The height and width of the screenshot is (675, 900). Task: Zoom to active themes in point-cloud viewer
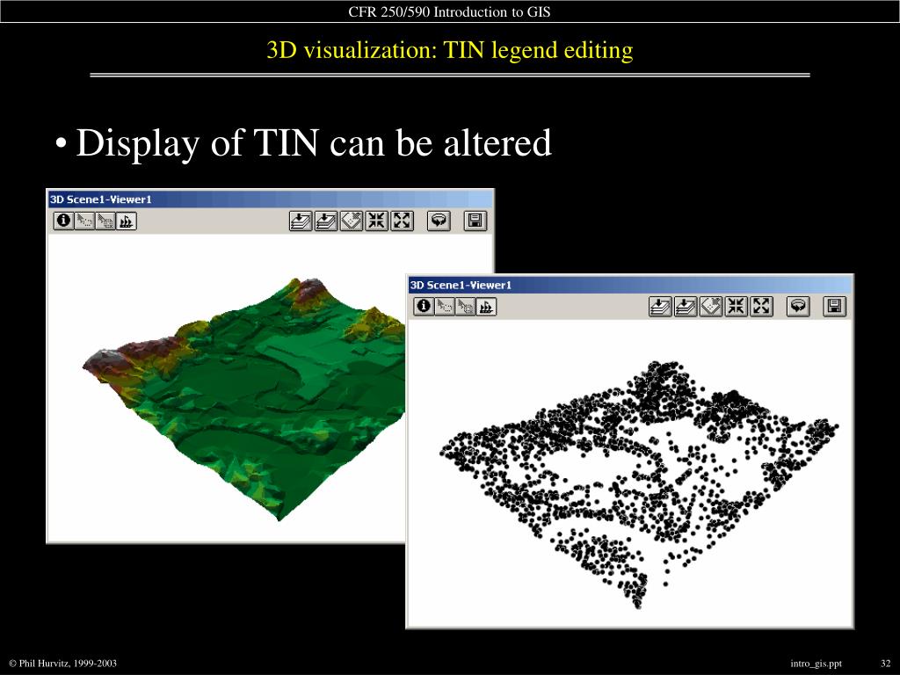pos(686,307)
